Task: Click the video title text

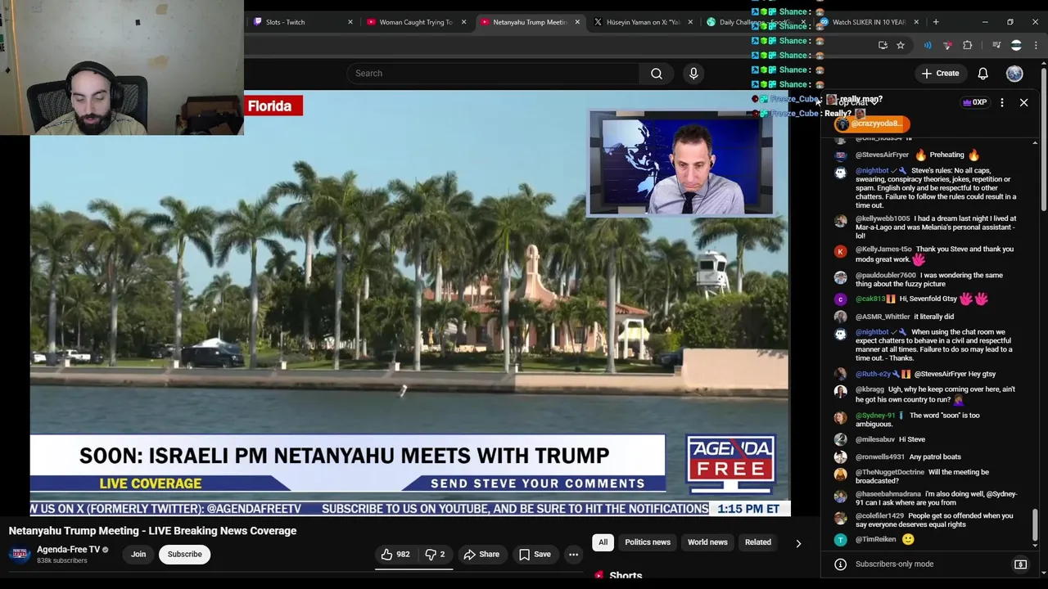Action: tap(152, 531)
